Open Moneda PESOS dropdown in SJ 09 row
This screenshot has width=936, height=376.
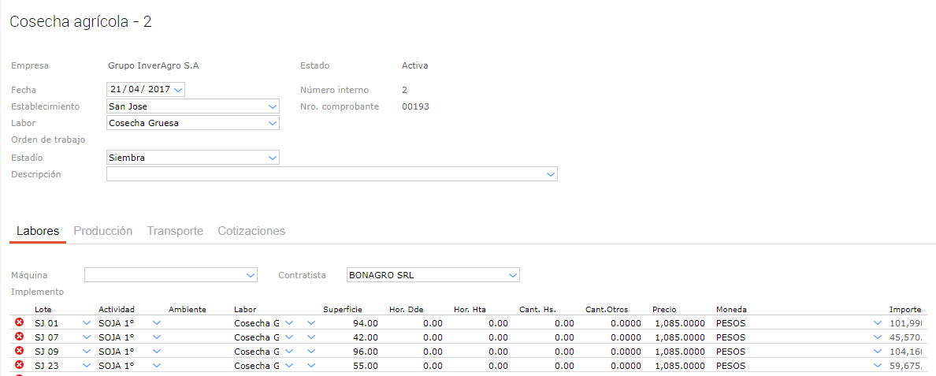878,352
